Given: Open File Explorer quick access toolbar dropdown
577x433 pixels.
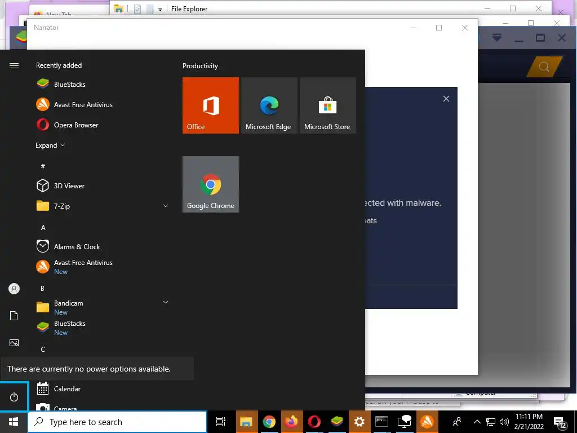Looking at the screenshot, I should pyautogui.click(x=160, y=9).
